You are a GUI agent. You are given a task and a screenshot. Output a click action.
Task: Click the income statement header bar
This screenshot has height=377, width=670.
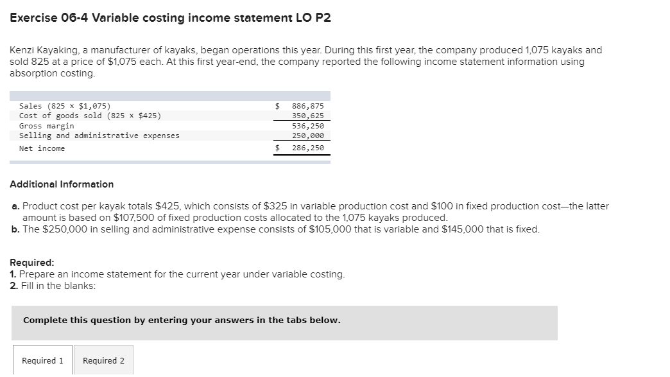170,94
